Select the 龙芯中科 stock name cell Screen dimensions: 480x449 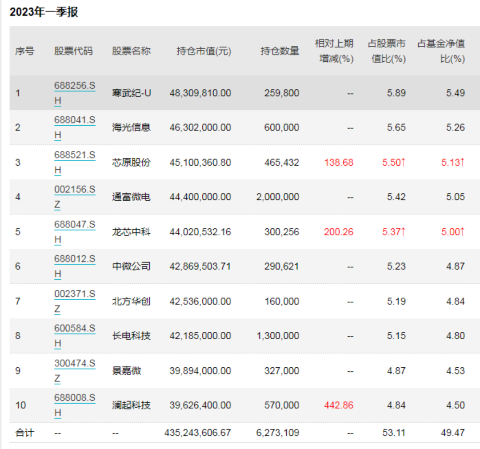131,232
